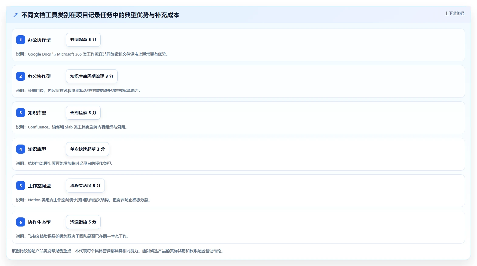The height and width of the screenshot is (266, 477).
Task: Click the 办公协作型 label in row 2
Action: pos(39,76)
